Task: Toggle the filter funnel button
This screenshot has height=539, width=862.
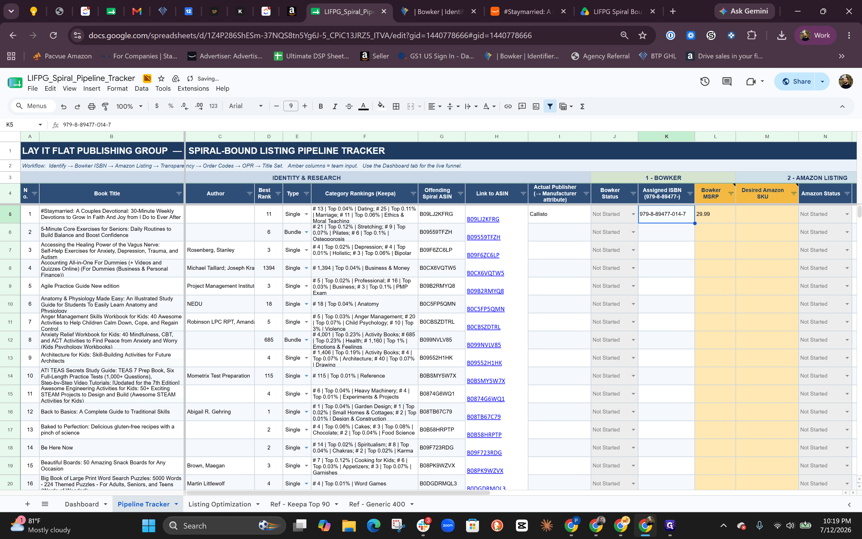Action: click(x=550, y=106)
